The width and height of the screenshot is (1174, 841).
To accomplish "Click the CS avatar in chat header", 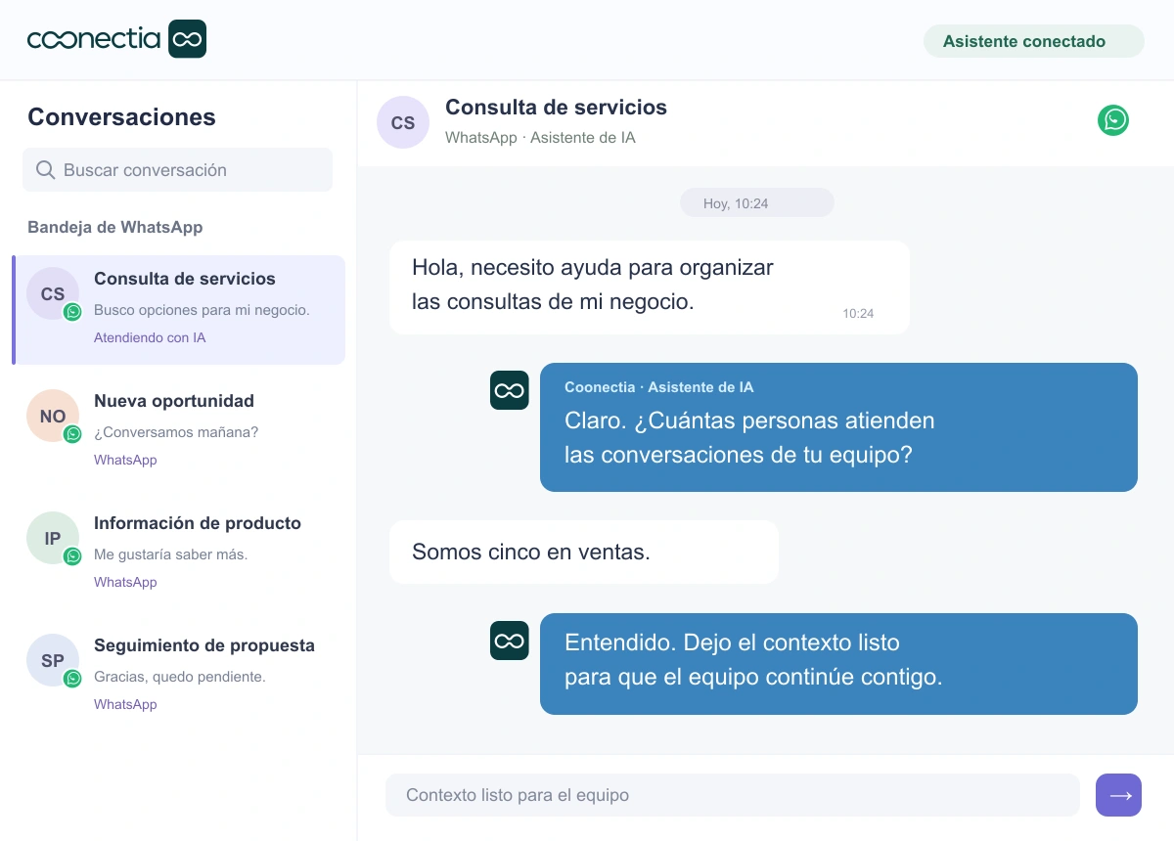I will (x=403, y=122).
